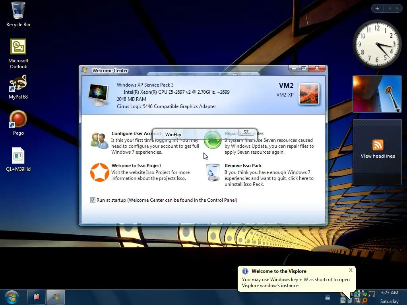Activate Welcome Center taskbar button
This screenshot has height=305, width=407.
point(56,297)
